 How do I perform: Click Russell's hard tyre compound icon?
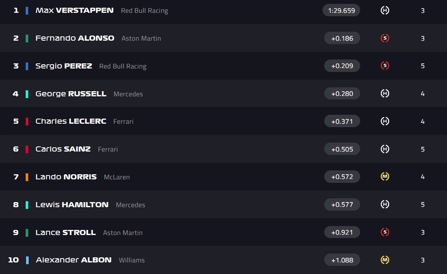coord(385,93)
